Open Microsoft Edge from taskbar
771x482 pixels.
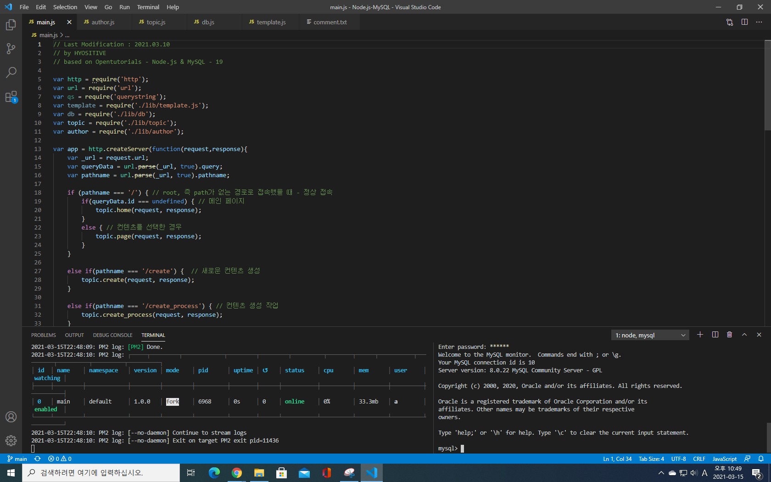point(214,473)
